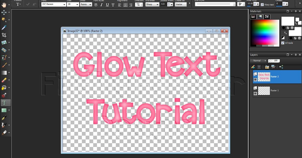Select the Text tool
The image size is (302, 158).
(x=4, y=103)
